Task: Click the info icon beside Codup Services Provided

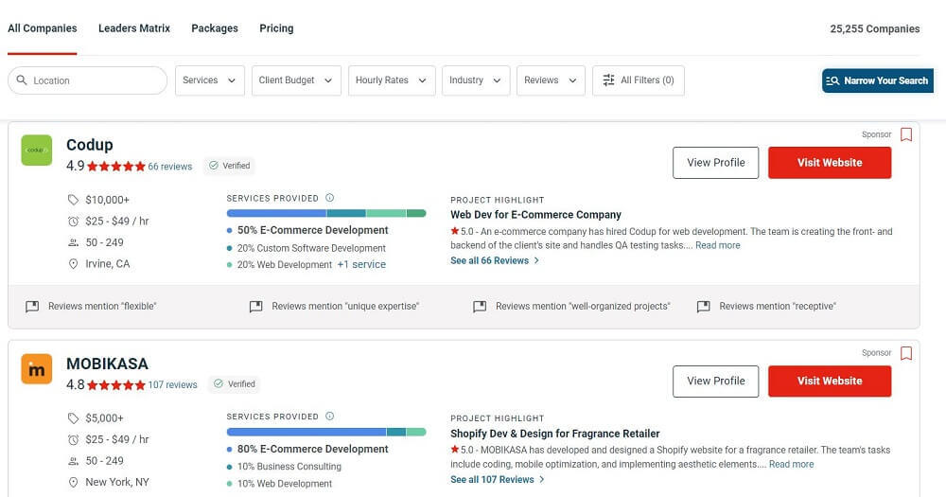Action: tap(330, 198)
